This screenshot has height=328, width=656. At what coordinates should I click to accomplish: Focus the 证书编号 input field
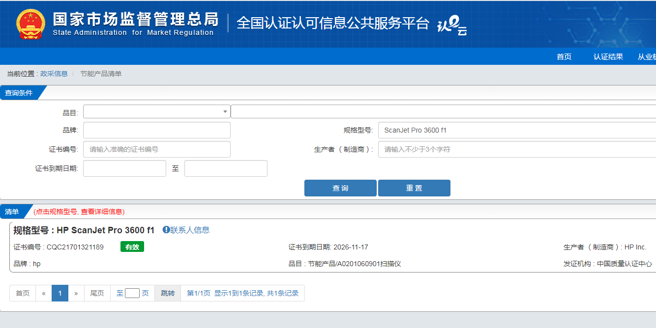tap(157, 149)
